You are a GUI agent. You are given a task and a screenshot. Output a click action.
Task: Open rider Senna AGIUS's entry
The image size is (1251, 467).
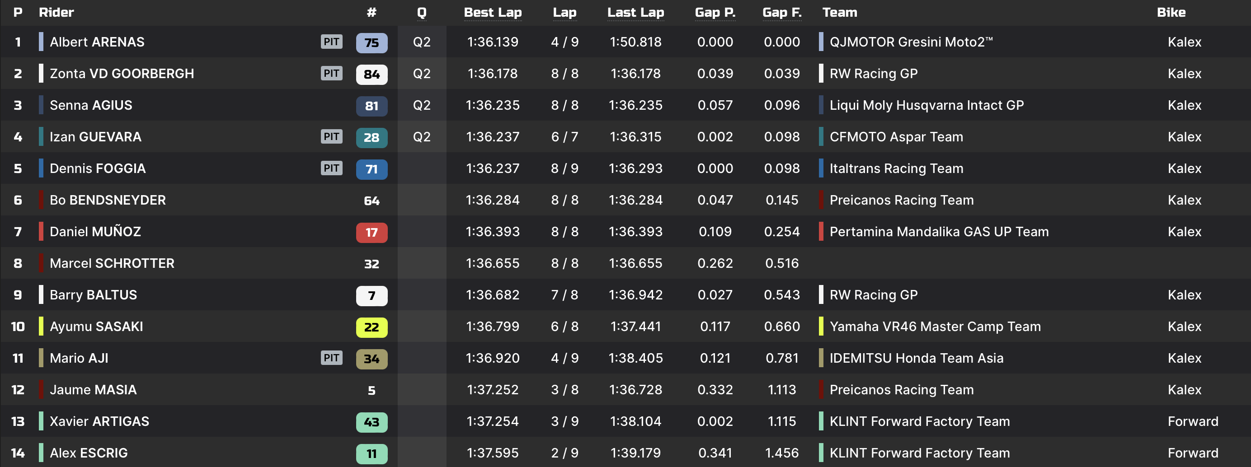tap(91, 105)
